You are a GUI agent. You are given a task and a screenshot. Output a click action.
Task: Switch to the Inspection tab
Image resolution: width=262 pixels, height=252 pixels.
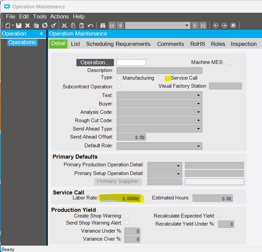(x=244, y=44)
